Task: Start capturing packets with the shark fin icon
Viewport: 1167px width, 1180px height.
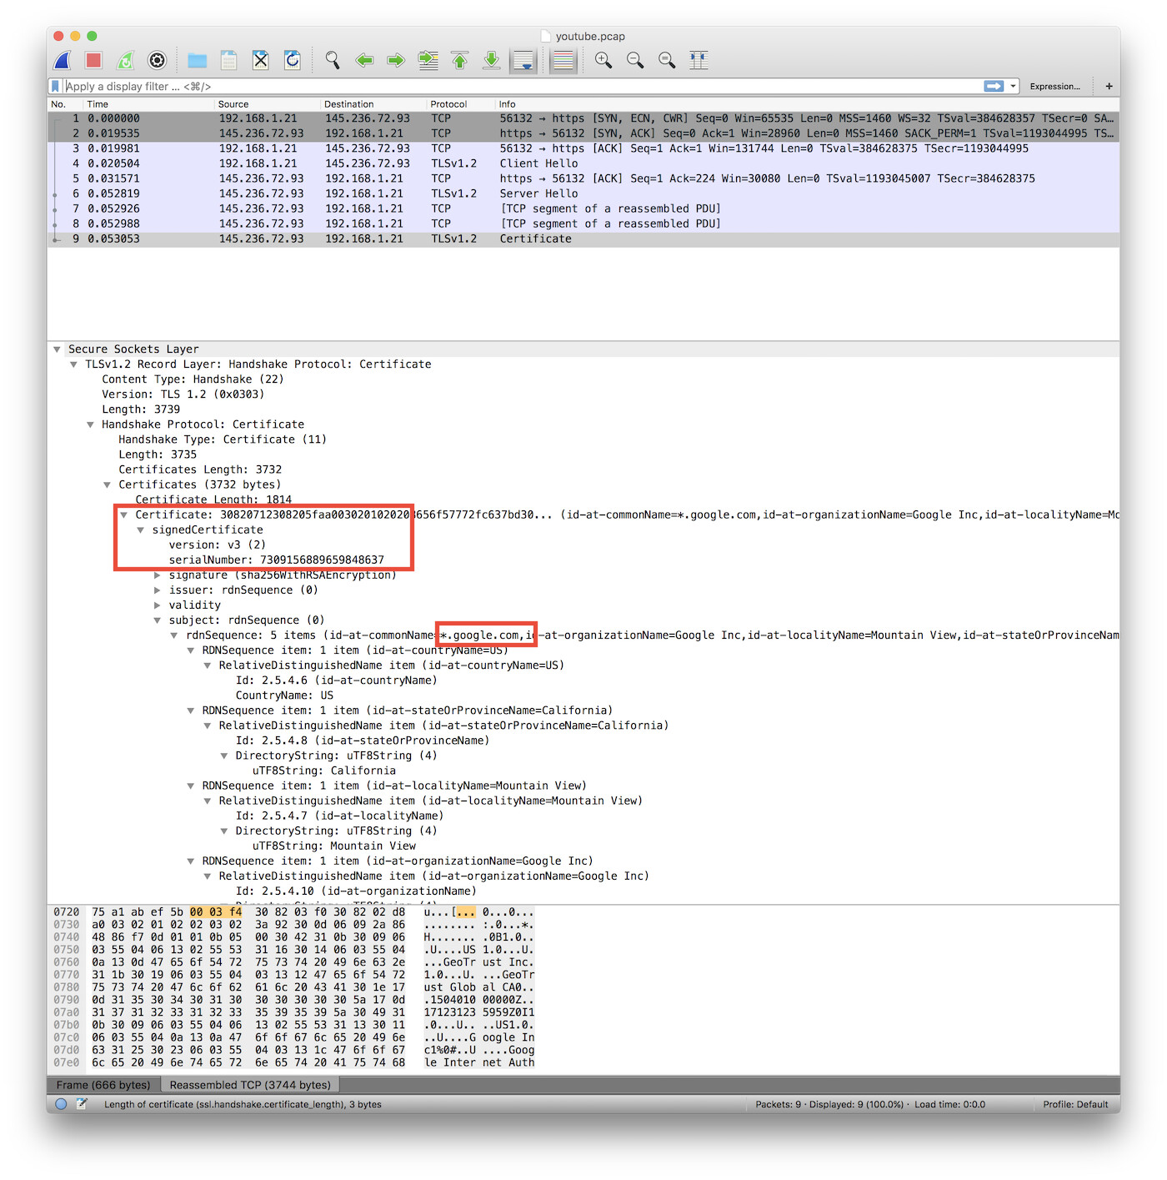Action: [63, 60]
